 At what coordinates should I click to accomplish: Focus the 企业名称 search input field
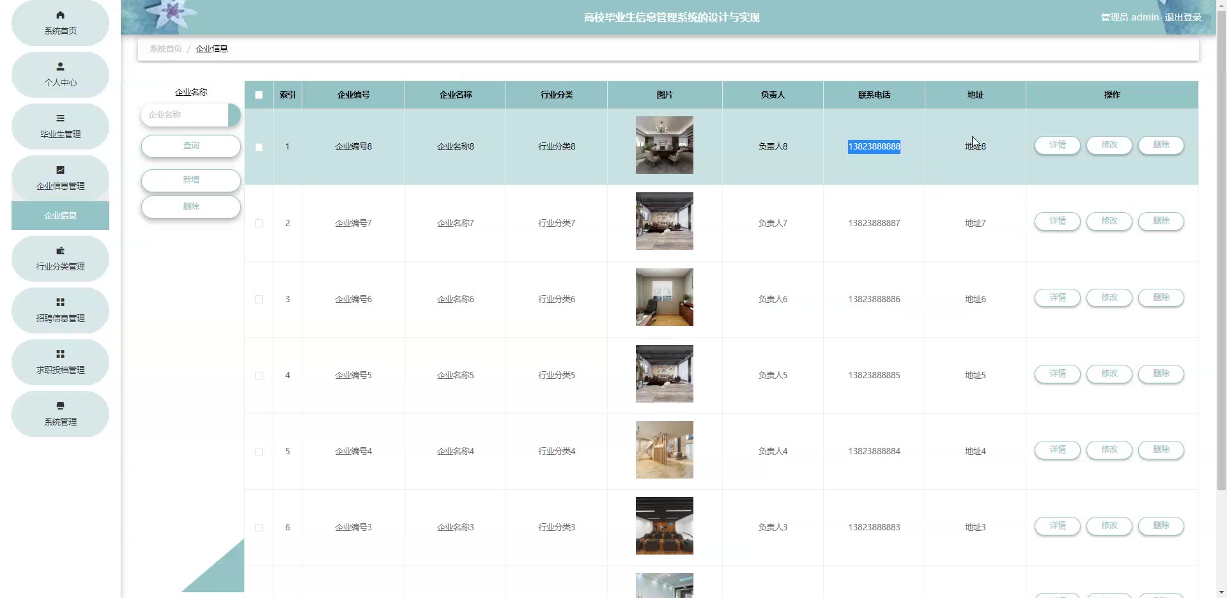point(185,115)
